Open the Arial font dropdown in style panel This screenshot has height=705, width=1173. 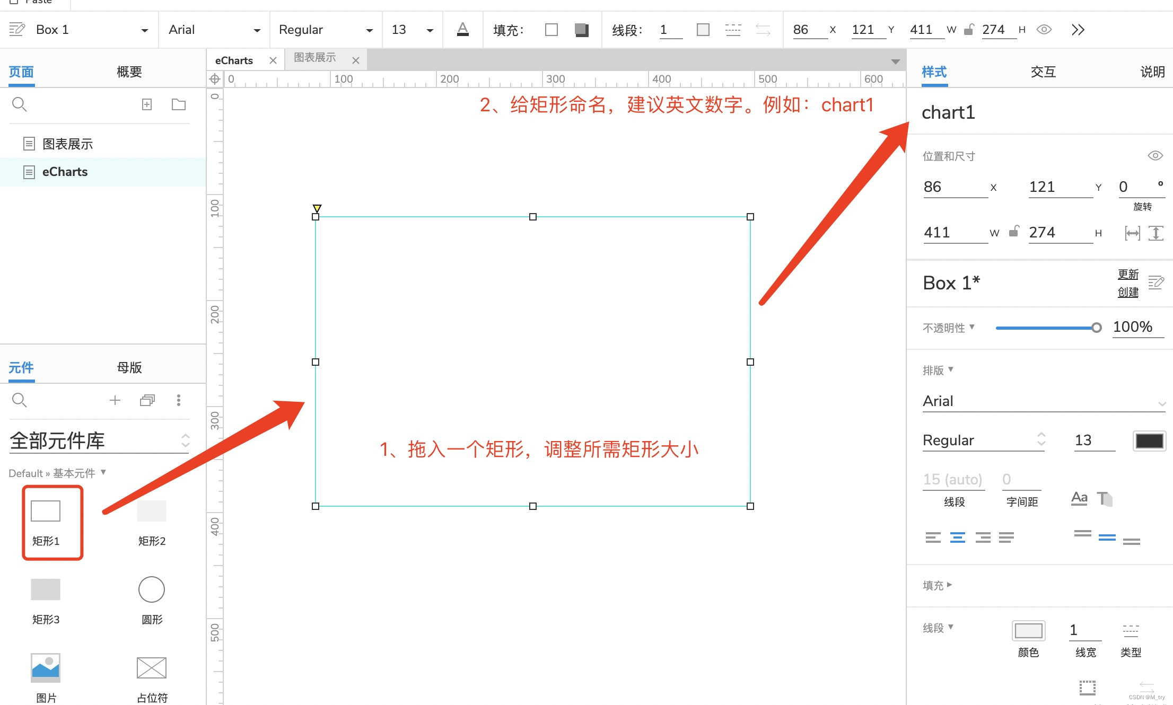pos(1044,401)
